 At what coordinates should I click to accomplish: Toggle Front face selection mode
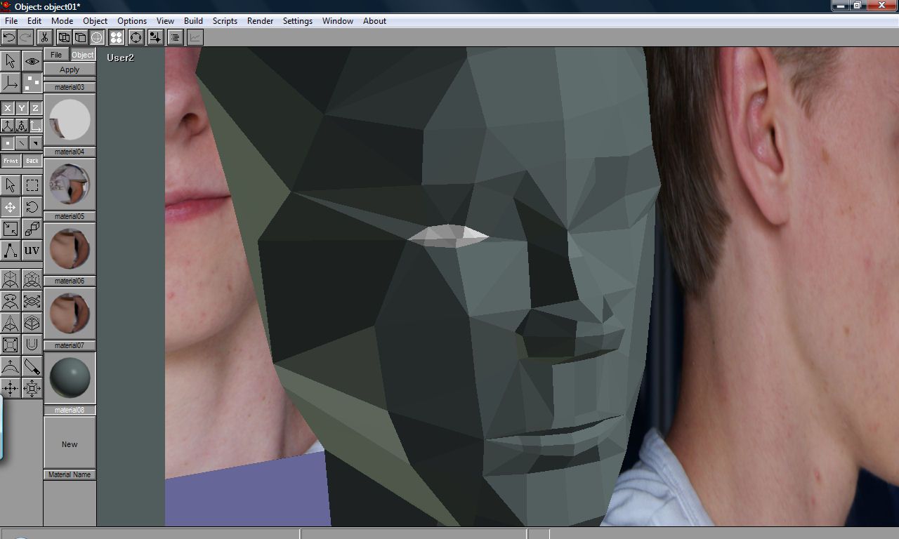(11, 161)
